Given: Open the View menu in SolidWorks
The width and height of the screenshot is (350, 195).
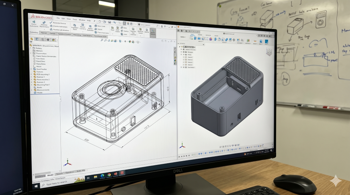Looking at the screenshot, I should pyautogui.click(x=69, y=19).
